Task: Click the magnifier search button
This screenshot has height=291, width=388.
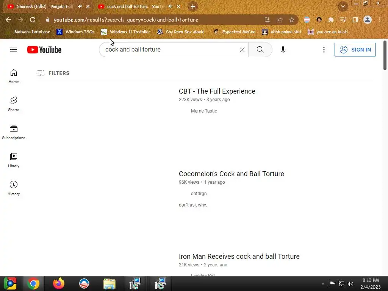Action: point(260,50)
